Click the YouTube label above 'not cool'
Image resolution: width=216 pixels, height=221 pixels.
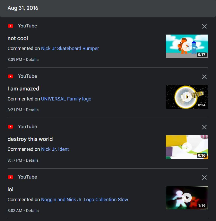point(27,26)
